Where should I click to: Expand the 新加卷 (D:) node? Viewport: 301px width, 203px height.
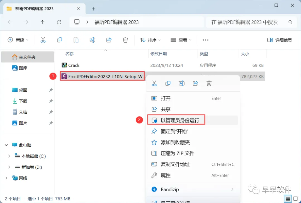coord(9,167)
